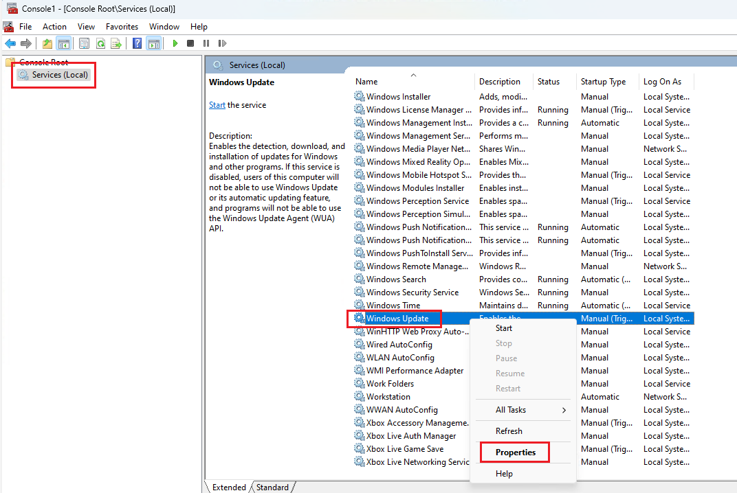
Task: Sort by the Log On As column header
Action: [666, 81]
